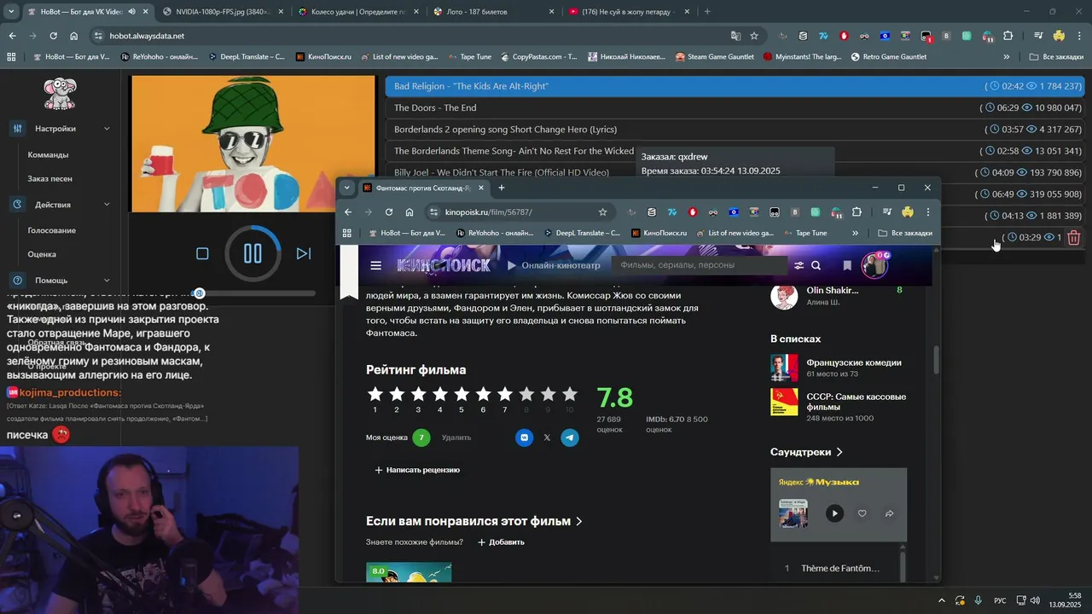Click the Kinopoisk page vertical scrollbar
Image resolution: width=1092 pixels, height=614 pixels.
pyautogui.click(x=936, y=359)
